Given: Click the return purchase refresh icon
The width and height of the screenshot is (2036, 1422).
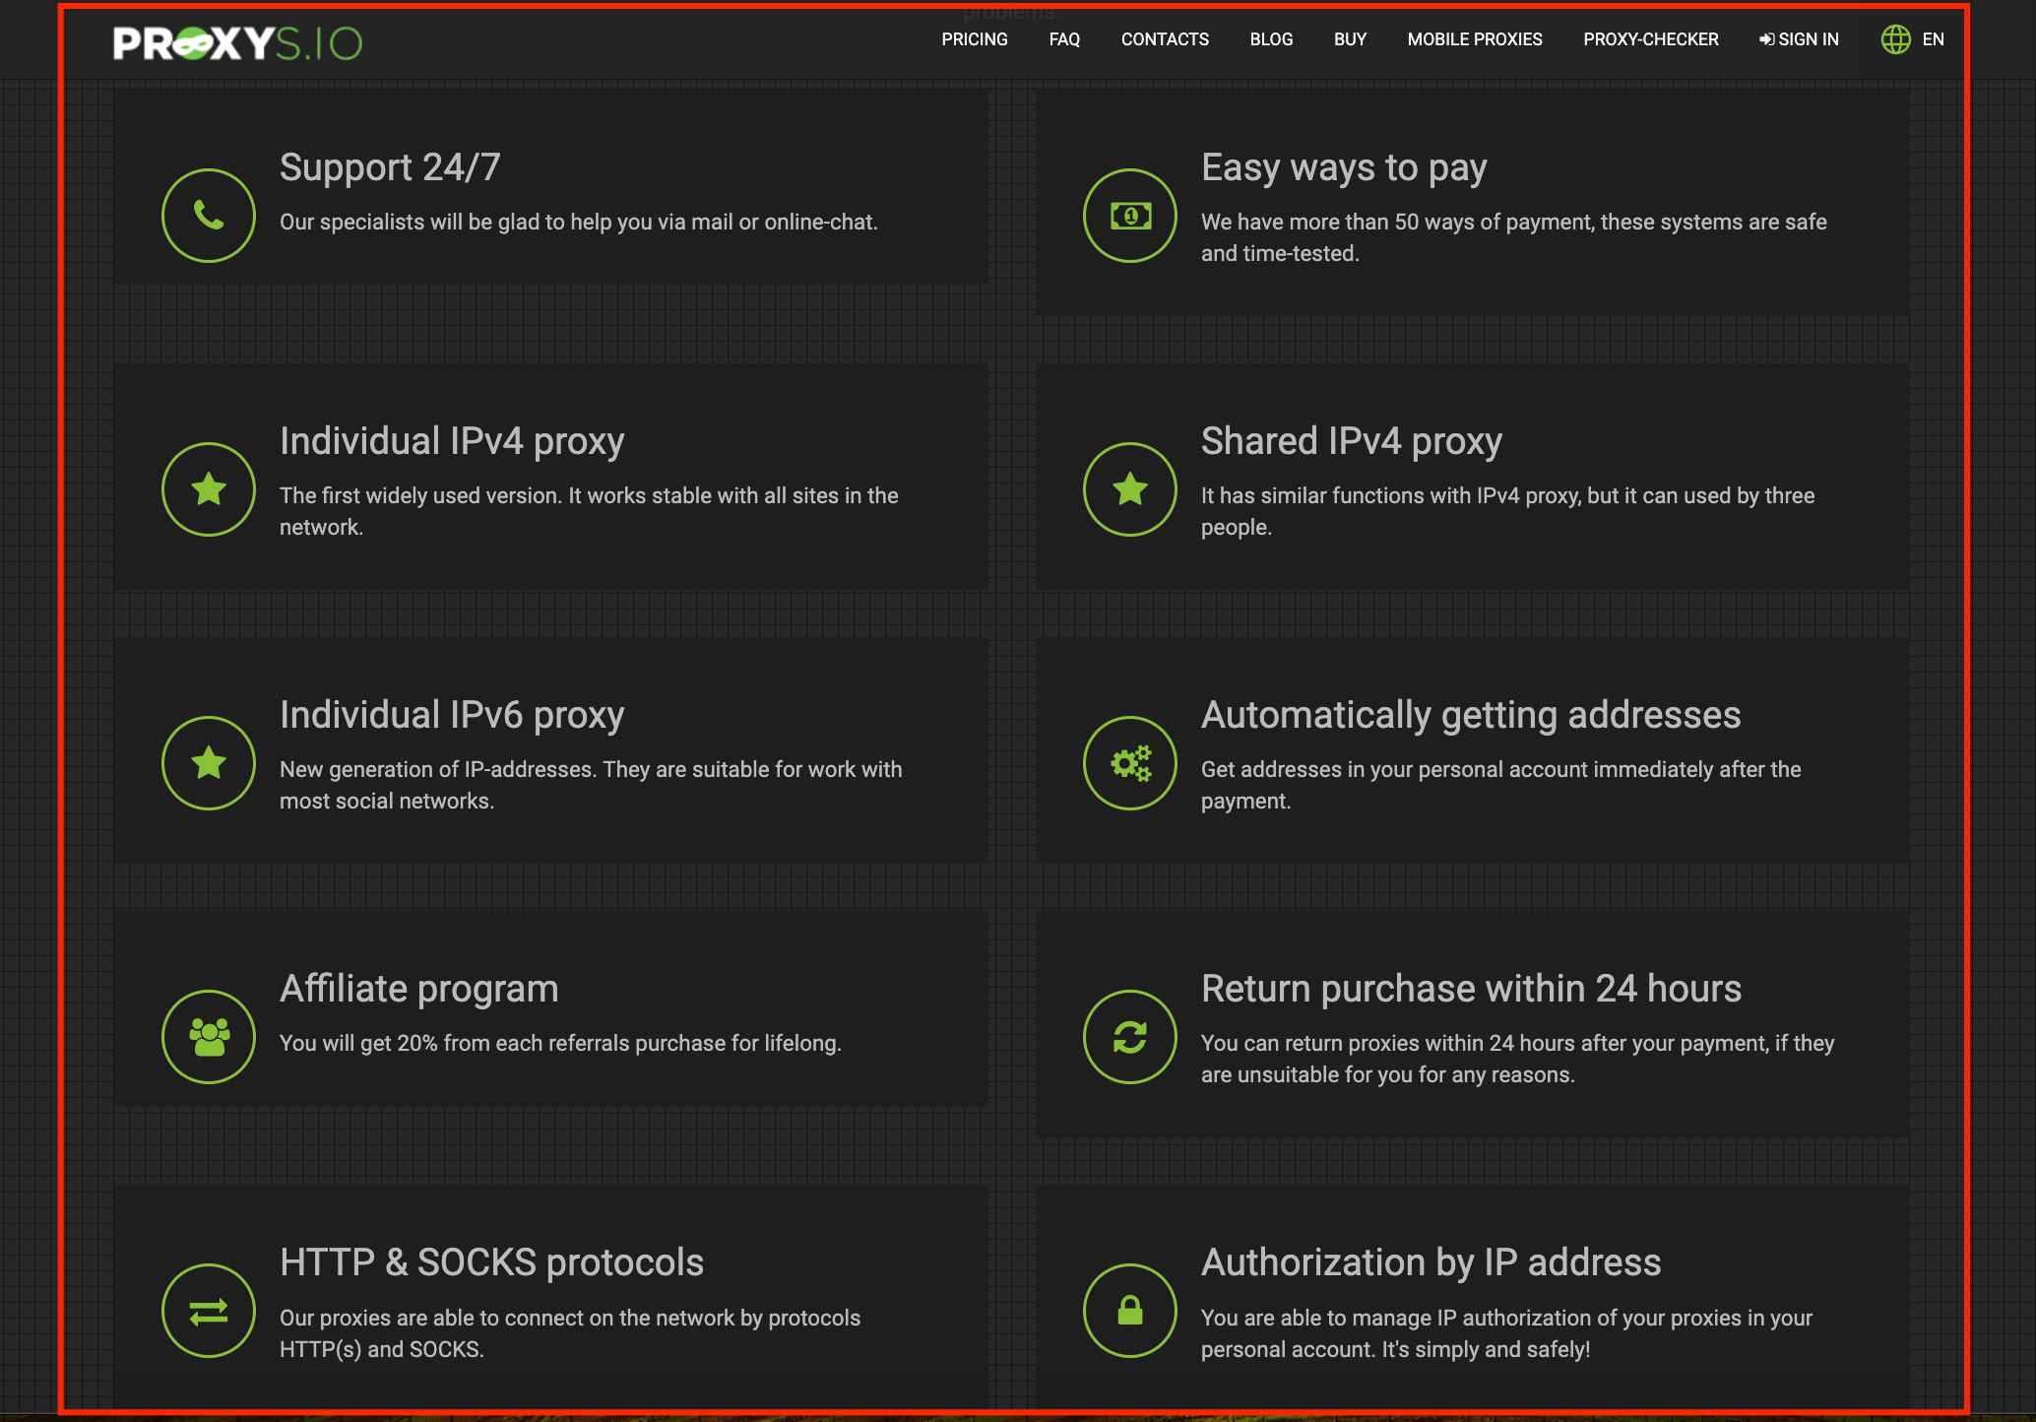Looking at the screenshot, I should [x=1129, y=1037].
